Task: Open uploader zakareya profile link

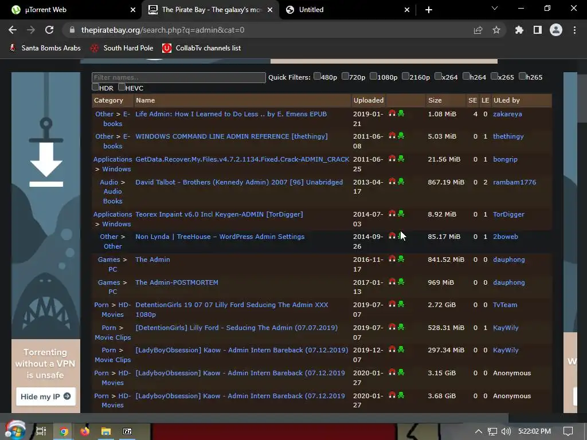Action: tap(507, 114)
